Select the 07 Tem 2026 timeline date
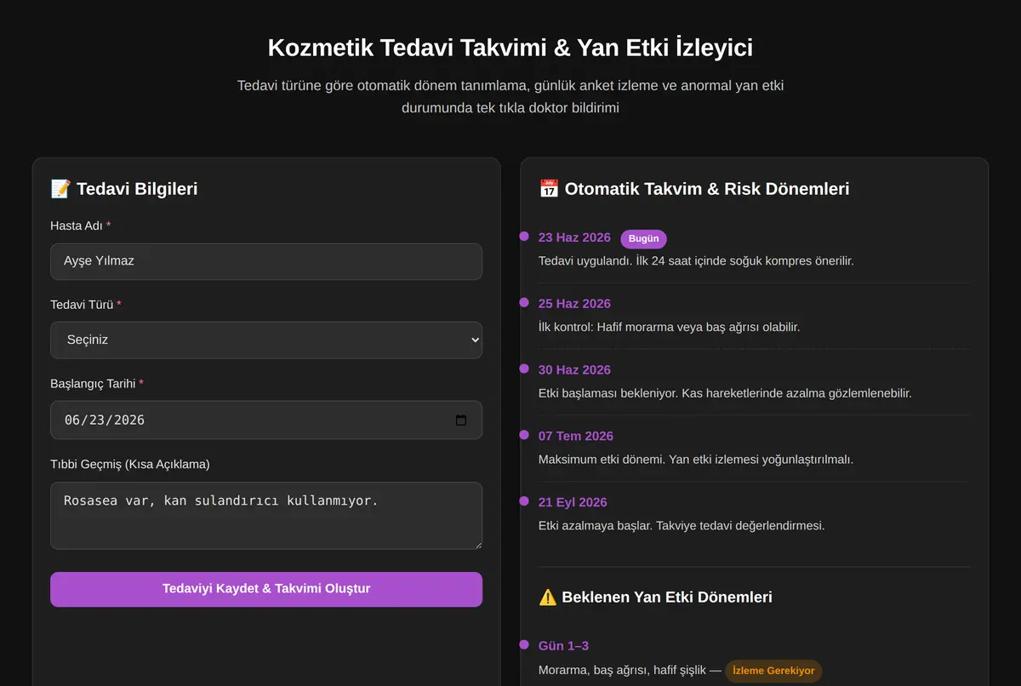This screenshot has width=1021, height=686. (x=576, y=436)
